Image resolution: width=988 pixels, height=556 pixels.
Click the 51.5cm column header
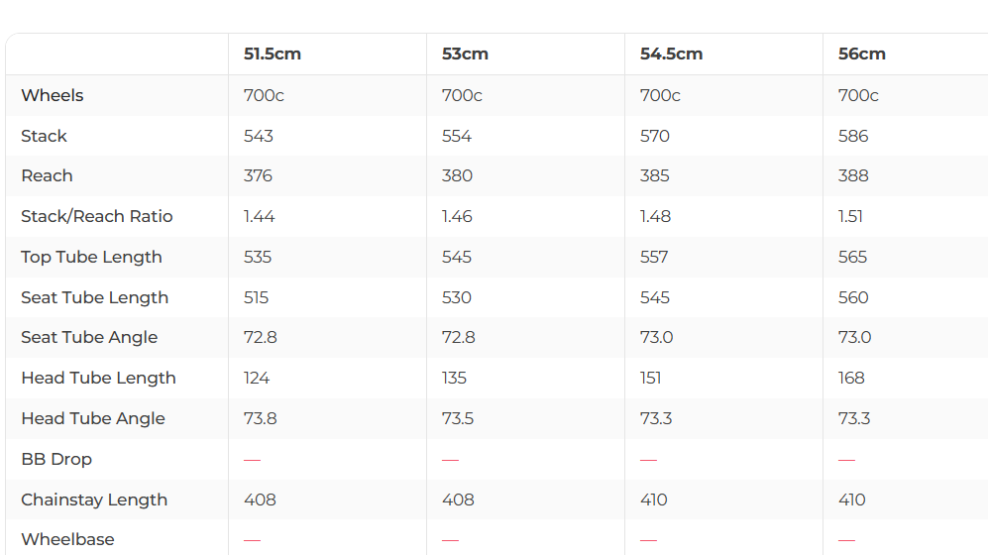273,55
